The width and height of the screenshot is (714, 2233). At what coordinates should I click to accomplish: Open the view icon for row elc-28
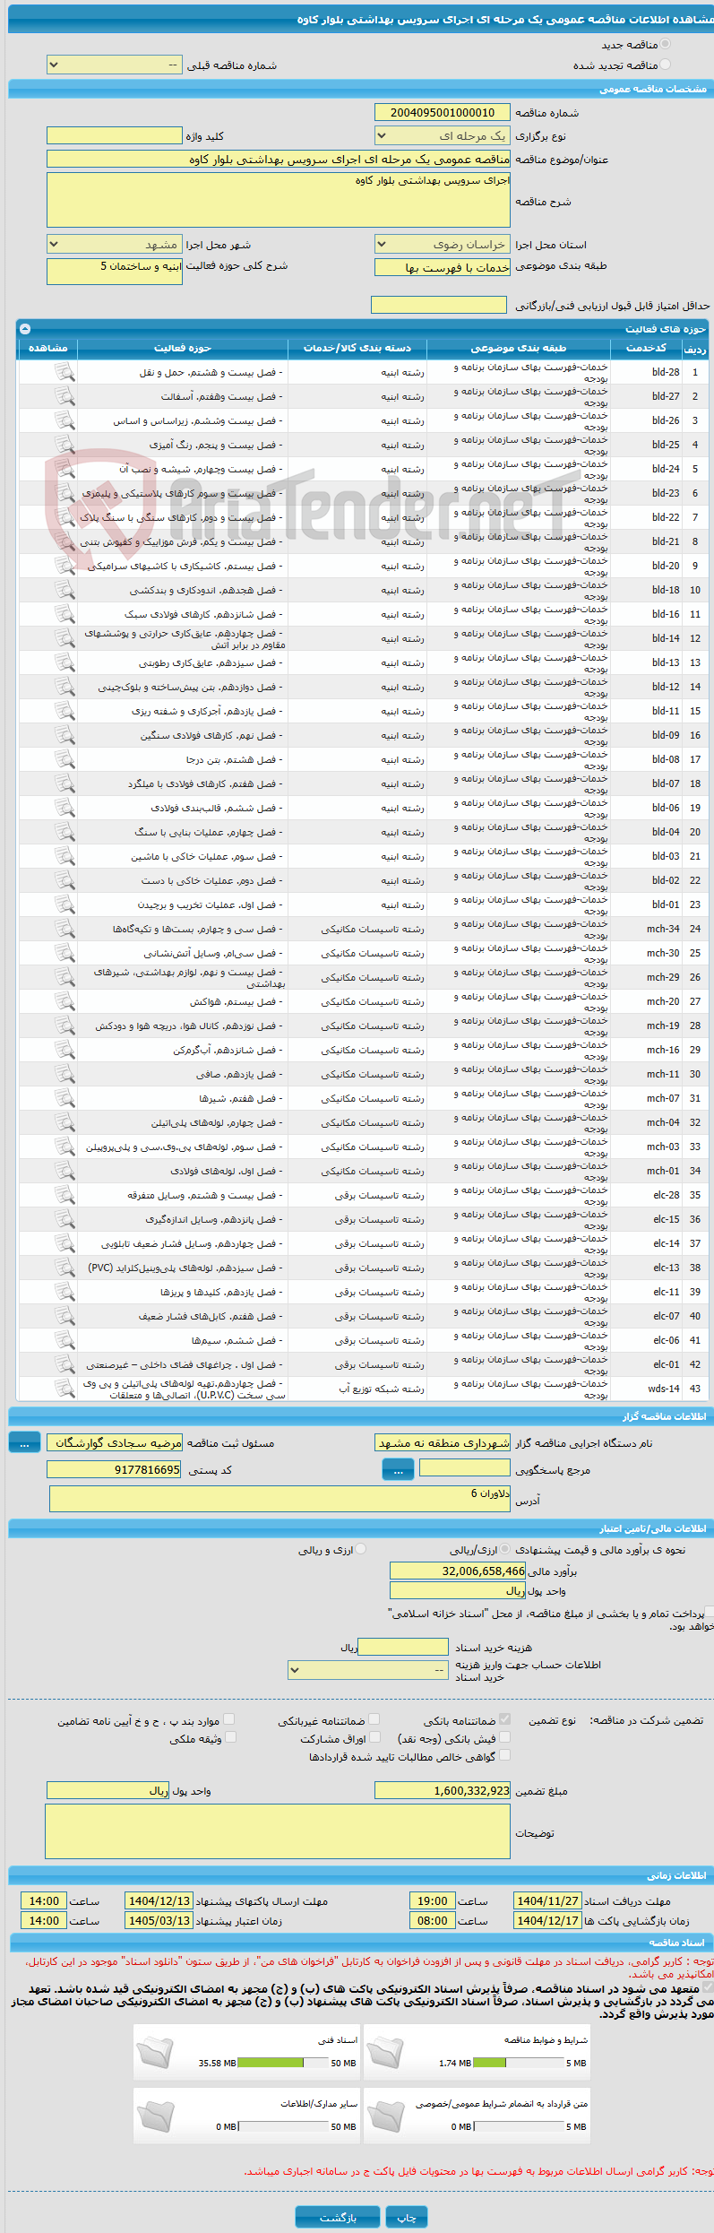(65, 1195)
